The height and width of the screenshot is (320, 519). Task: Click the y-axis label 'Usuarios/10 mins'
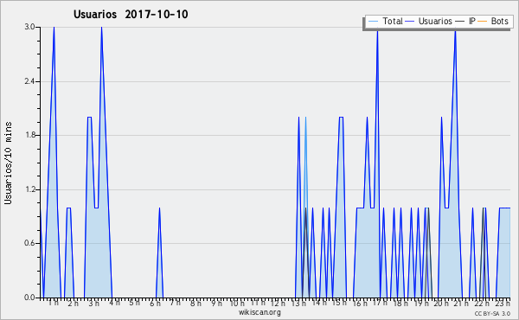(x=8, y=163)
